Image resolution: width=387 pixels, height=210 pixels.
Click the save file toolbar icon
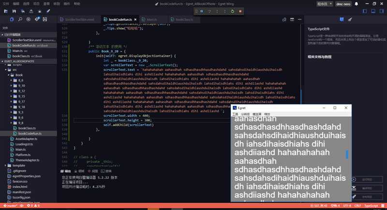(14, 11)
